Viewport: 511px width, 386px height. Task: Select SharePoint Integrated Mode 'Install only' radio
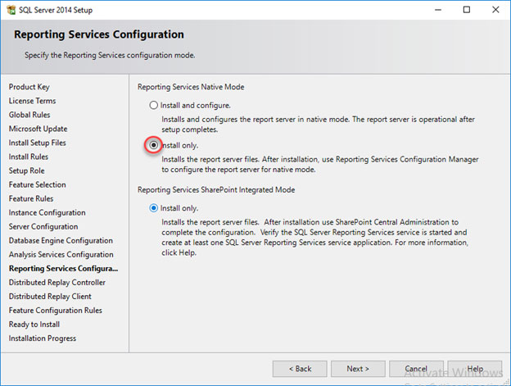click(x=153, y=208)
